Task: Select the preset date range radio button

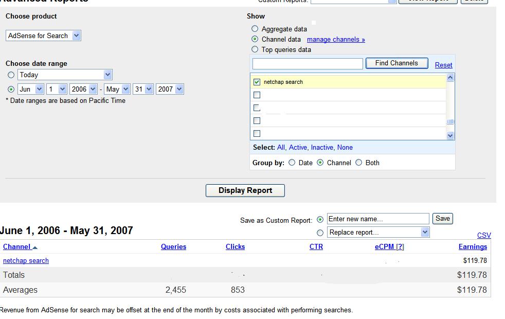Action: 11,75
